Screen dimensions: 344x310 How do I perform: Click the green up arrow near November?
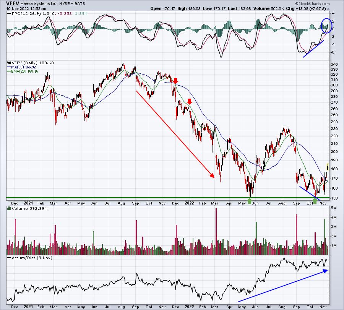coord(315,201)
